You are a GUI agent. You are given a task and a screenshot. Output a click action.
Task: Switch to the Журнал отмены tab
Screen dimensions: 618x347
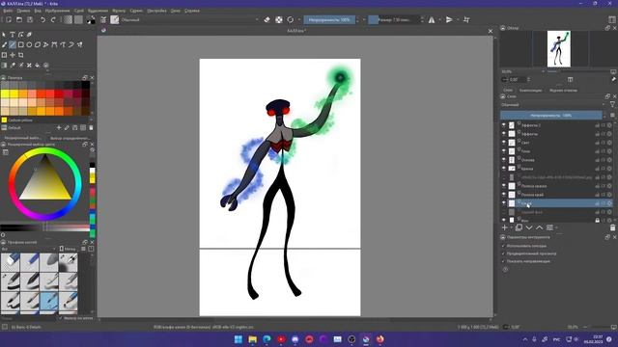[x=563, y=90]
